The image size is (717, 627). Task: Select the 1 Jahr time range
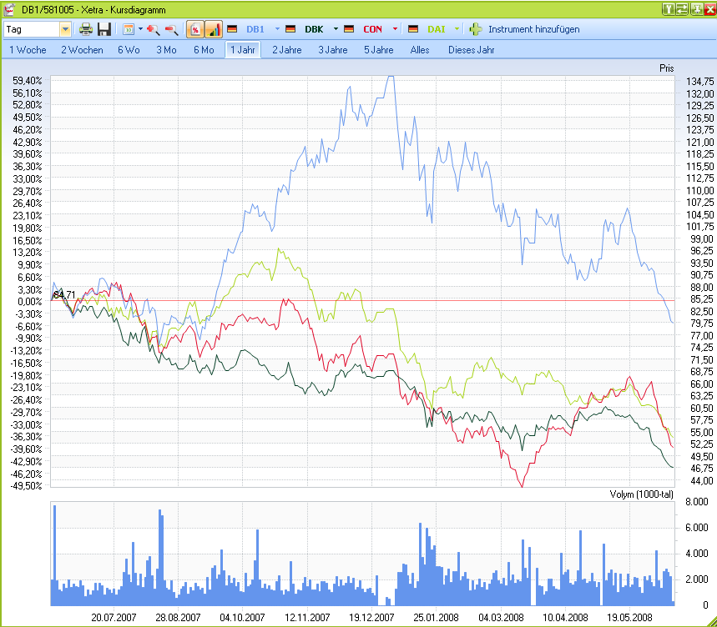tap(243, 50)
